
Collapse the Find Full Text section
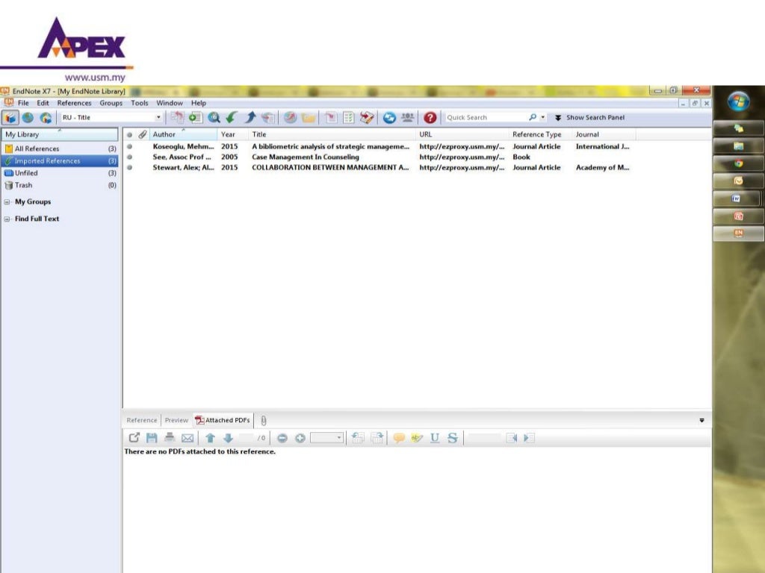7,219
